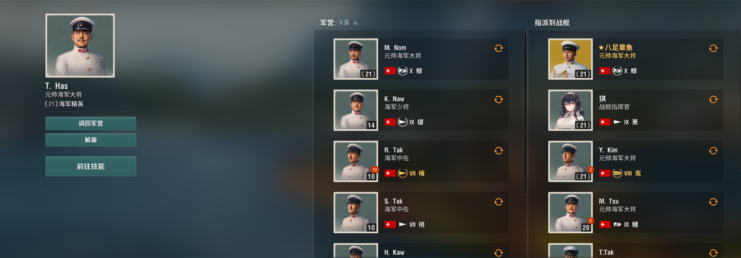Click the 解雇 dismiss button
Screen dimensions: 741x258
pos(91,140)
